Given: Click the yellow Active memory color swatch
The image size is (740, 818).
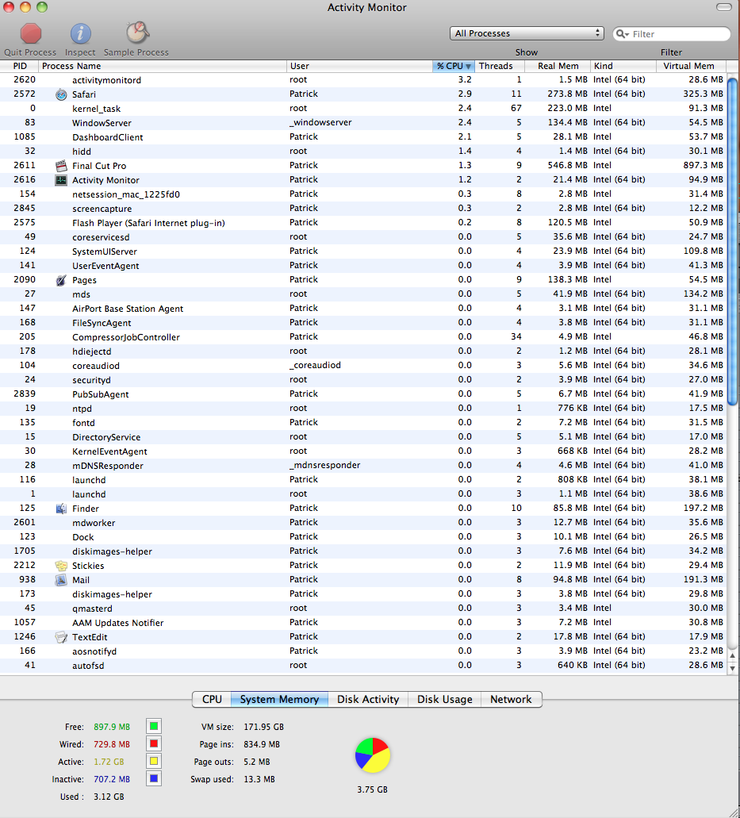Looking at the screenshot, I should click(154, 761).
